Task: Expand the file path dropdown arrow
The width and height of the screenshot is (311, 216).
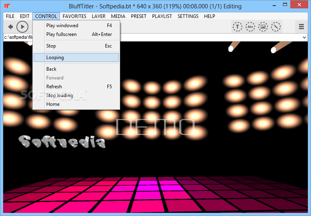Action: tap(304, 37)
